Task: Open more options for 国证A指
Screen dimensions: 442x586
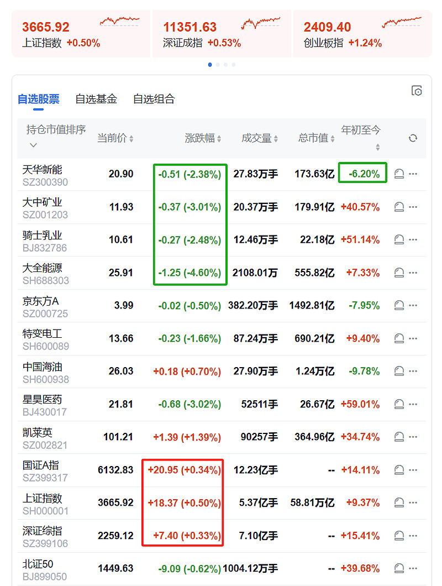Action: (x=413, y=470)
